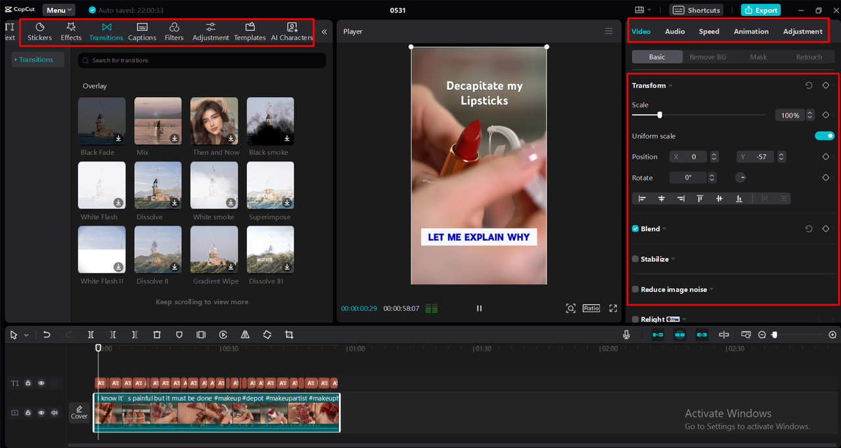Open the Shortcuts button
The width and height of the screenshot is (841, 448).
[698, 10]
